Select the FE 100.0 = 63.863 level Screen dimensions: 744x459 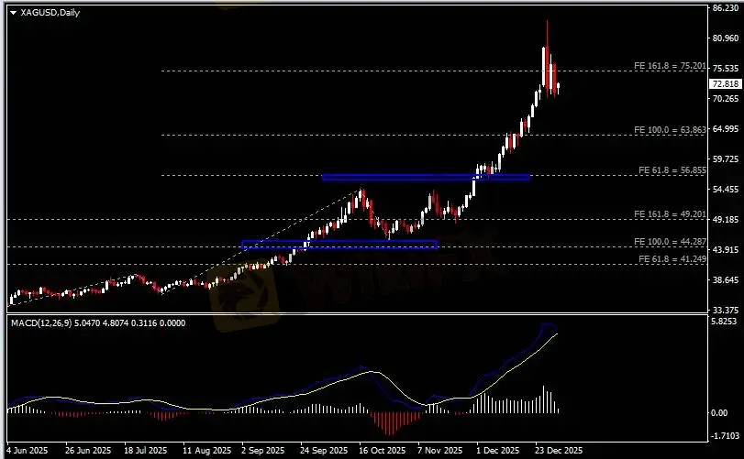point(670,129)
